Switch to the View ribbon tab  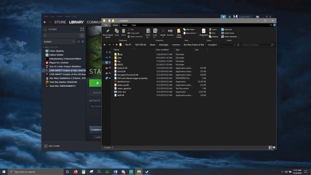[134, 25]
